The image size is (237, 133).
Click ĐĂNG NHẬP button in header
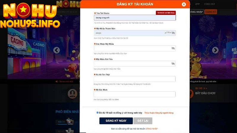(x=196, y=12)
